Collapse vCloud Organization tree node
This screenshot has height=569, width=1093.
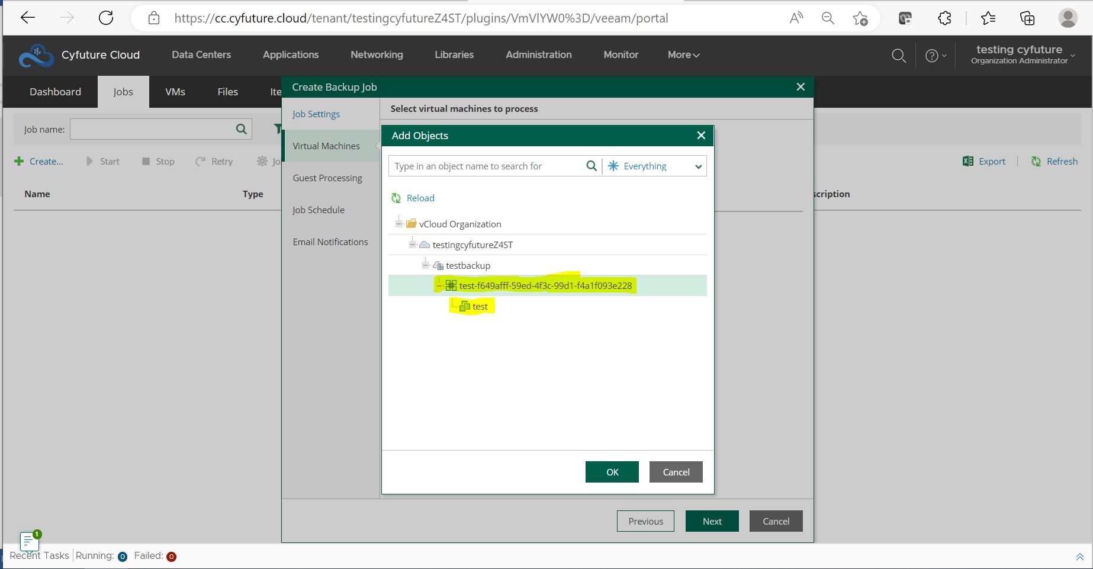pos(398,223)
